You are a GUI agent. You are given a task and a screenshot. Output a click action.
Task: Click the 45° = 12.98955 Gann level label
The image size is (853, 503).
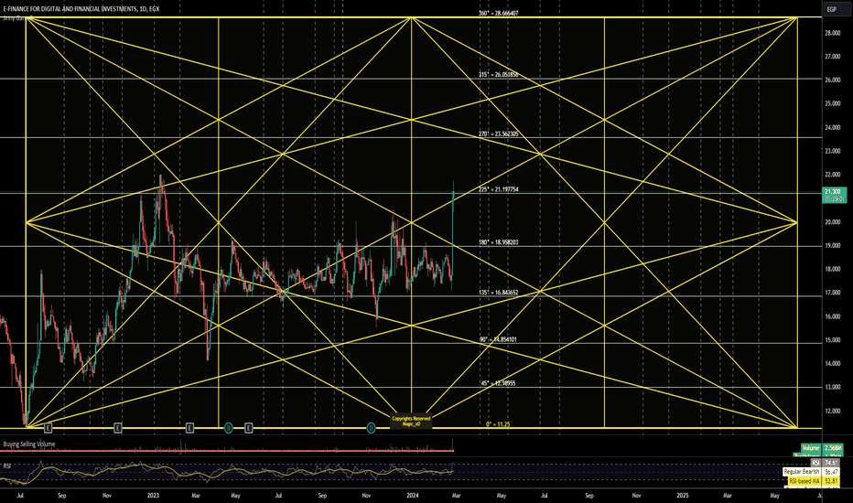(498, 383)
